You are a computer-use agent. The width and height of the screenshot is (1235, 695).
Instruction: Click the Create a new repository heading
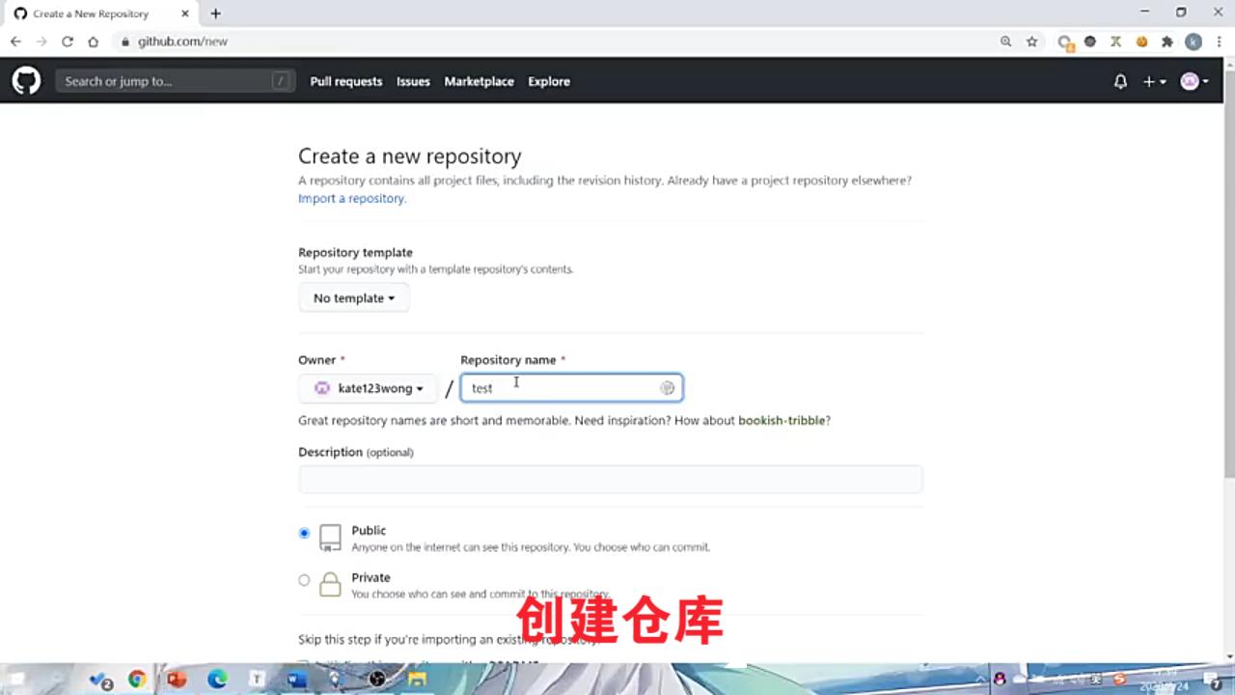[409, 156]
